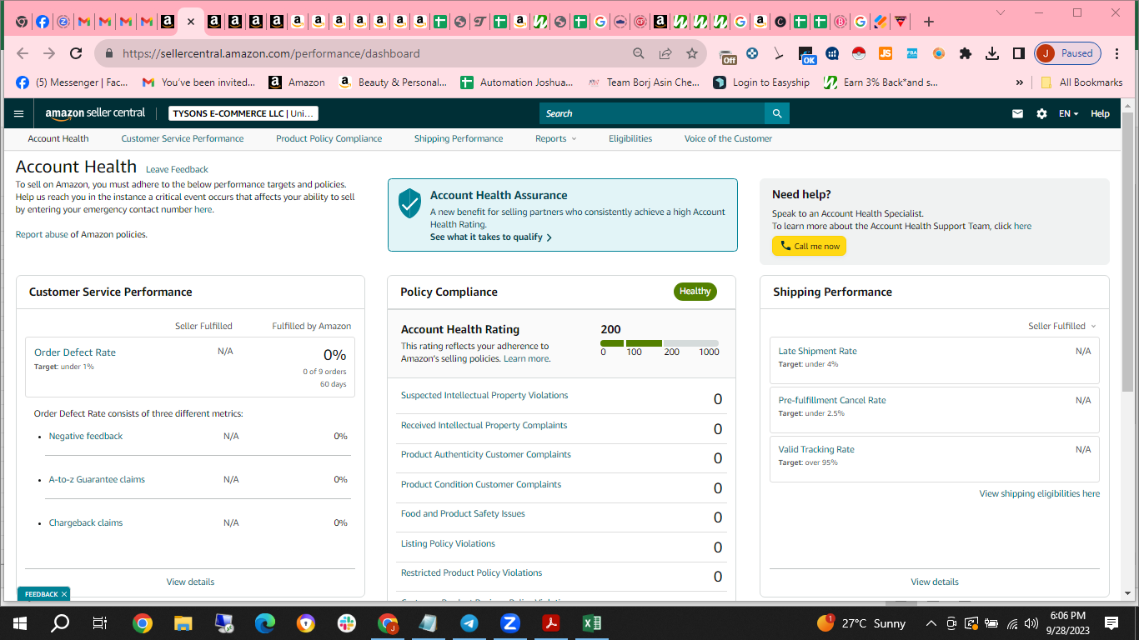Click the Account Health Assurance shield icon
Viewport: 1139px width, 640px height.
(409, 202)
